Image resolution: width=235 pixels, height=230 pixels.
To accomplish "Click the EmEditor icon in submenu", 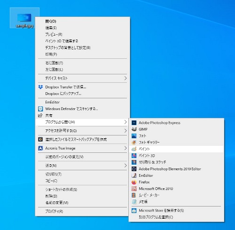I will (134, 175).
